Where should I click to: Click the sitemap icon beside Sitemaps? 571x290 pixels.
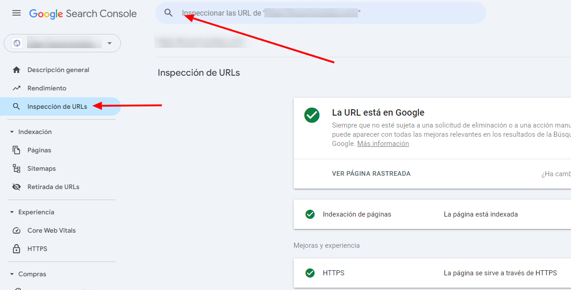click(16, 168)
